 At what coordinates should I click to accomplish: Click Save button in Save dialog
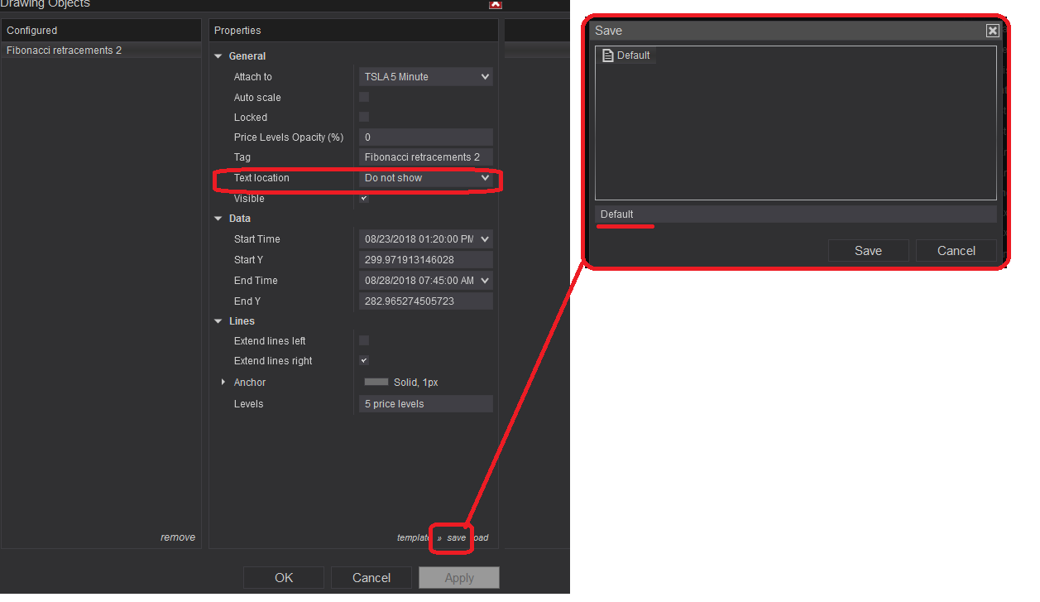[x=868, y=251]
